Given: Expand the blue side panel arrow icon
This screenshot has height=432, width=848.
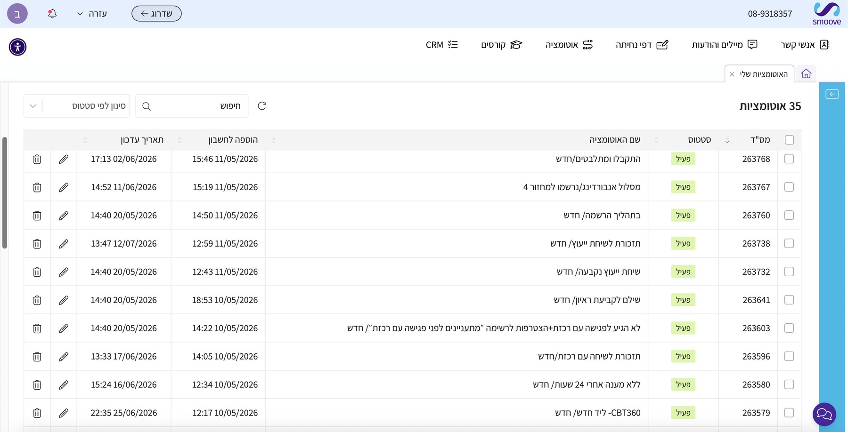Looking at the screenshot, I should [x=832, y=94].
